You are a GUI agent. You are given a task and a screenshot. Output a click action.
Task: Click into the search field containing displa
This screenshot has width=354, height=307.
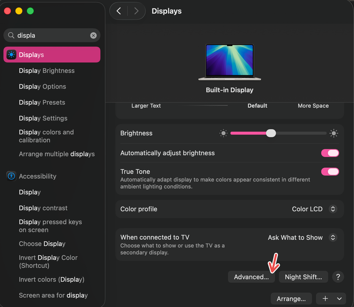click(x=52, y=35)
